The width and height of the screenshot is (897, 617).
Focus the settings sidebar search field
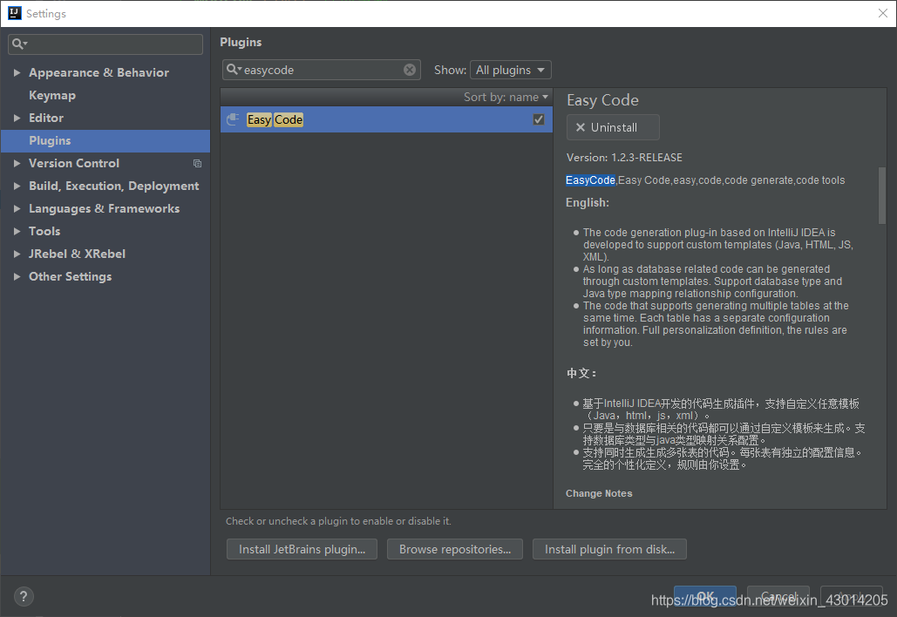pyautogui.click(x=105, y=44)
